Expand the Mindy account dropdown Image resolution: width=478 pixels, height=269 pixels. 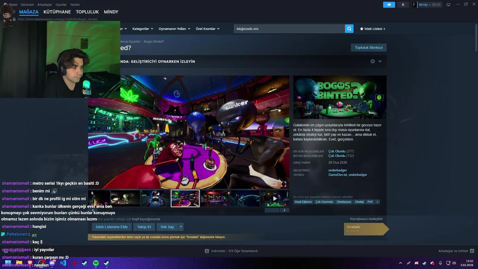coord(429,5)
